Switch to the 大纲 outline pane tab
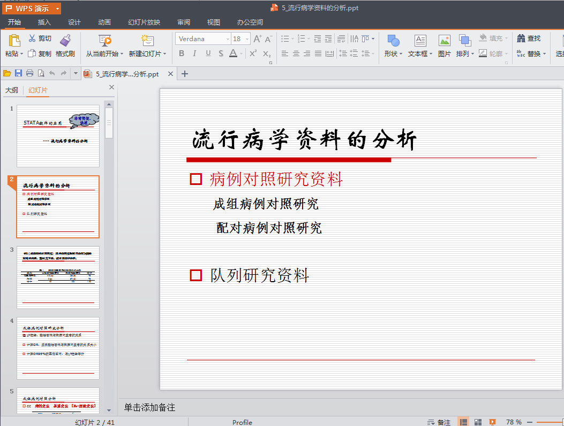The height and width of the screenshot is (426, 564). point(11,90)
